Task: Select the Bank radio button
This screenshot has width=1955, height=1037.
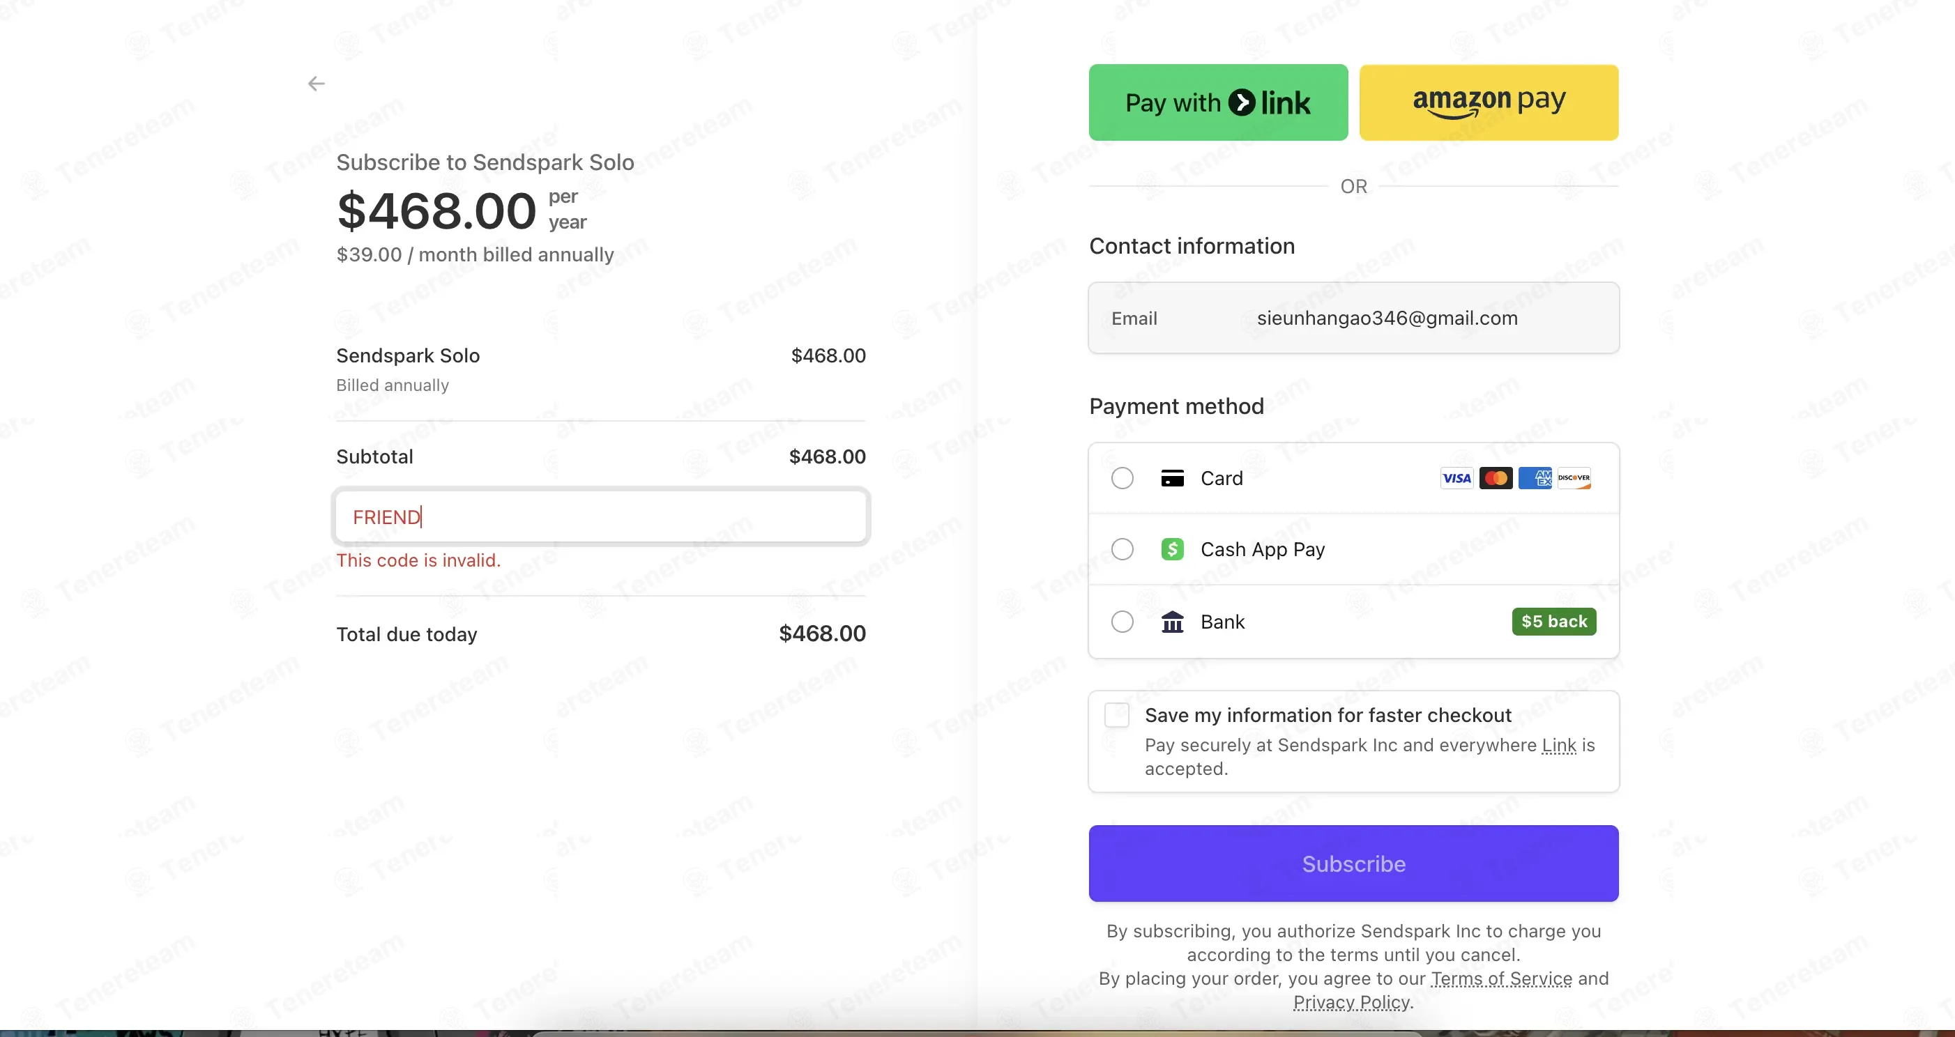Action: click(x=1123, y=621)
